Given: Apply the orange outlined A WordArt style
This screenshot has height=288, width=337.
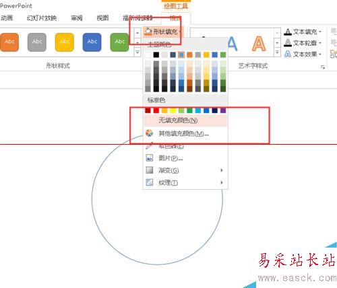Looking at the screenshot, I should click(x=259, y=44).
